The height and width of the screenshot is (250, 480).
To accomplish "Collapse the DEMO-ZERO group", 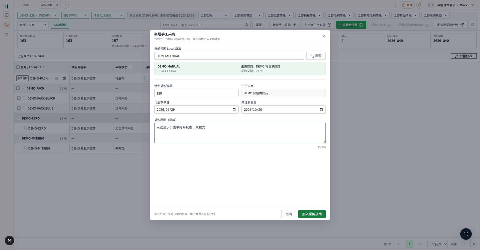I will 18,118.
